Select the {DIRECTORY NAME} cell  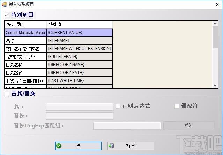click(x=80, y=64)
